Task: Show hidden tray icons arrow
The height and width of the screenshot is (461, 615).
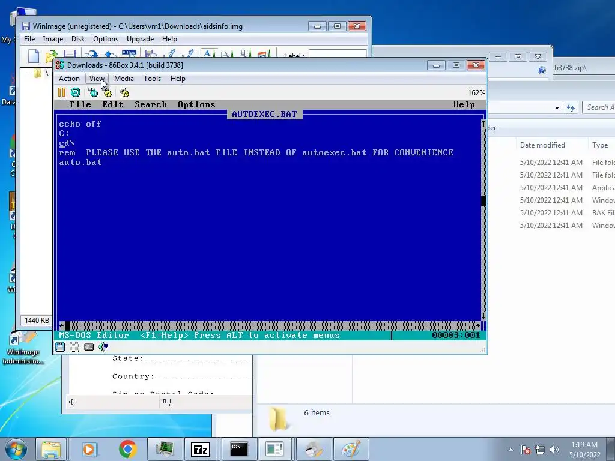Action: point(510,450)
